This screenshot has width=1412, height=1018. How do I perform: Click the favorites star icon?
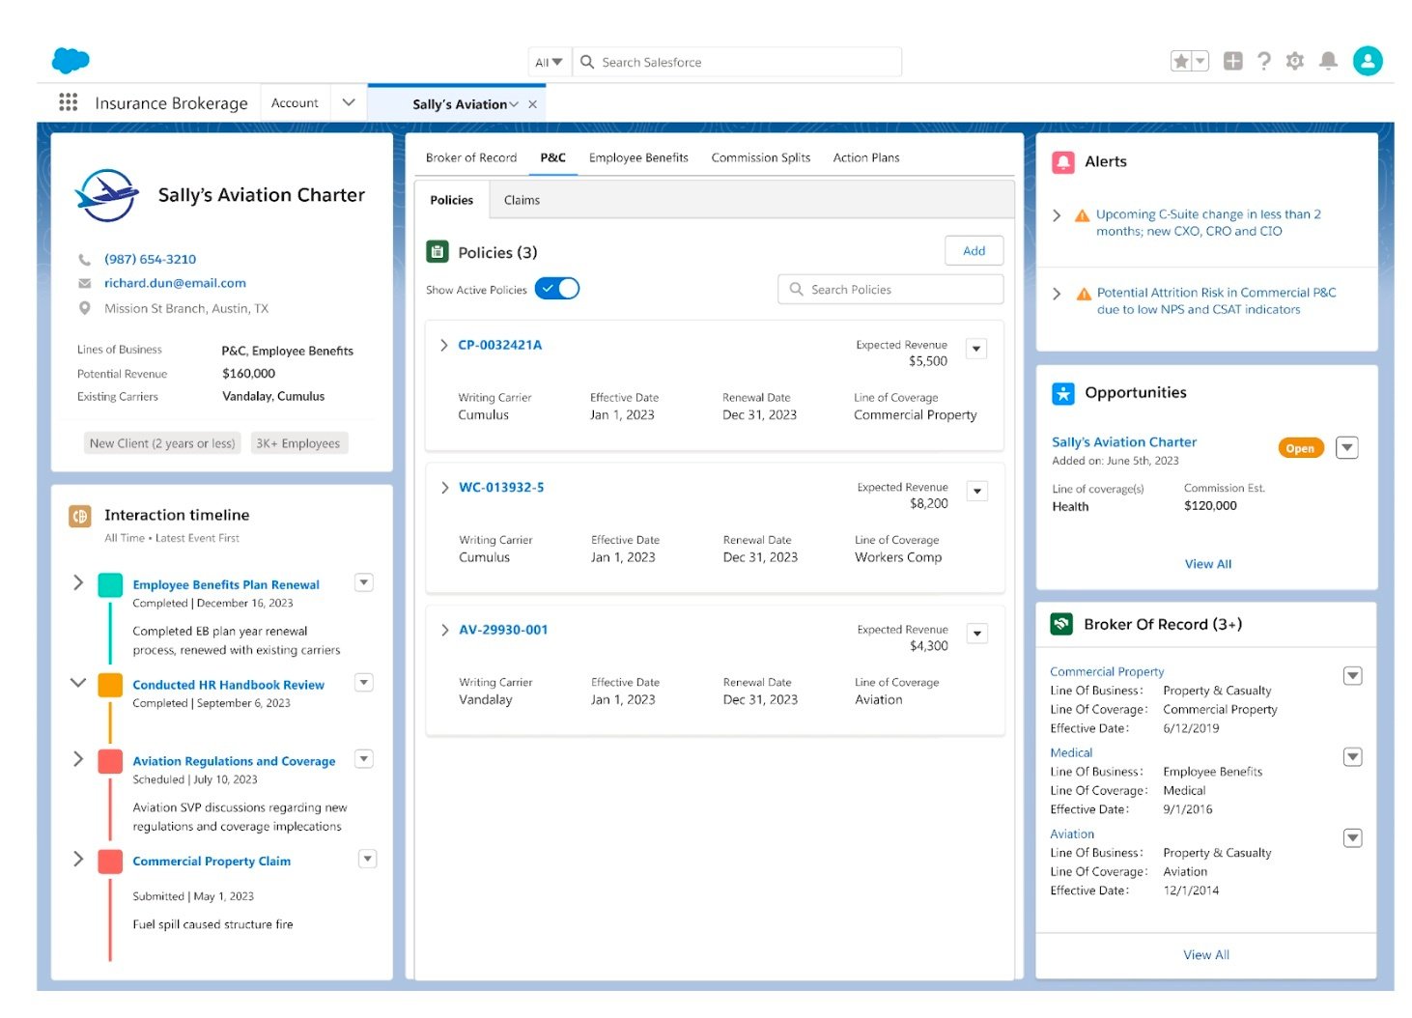(x=1180, y=62)
